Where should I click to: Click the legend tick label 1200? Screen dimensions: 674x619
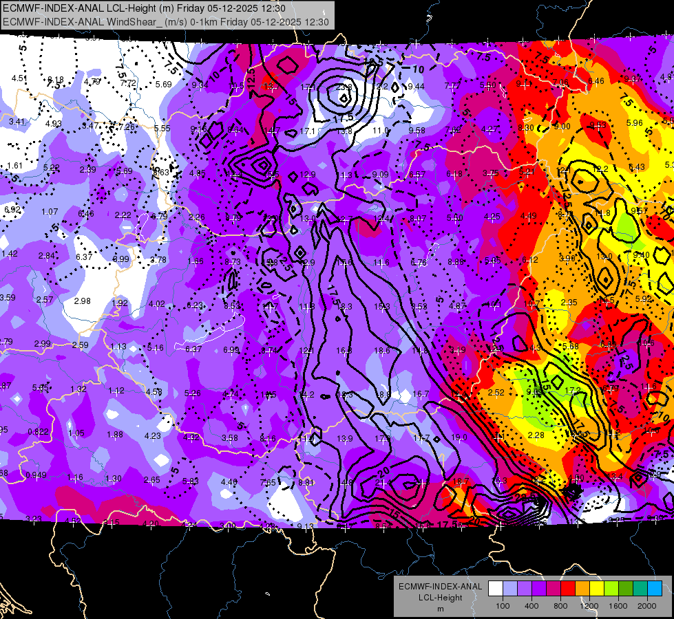[589, 606]
